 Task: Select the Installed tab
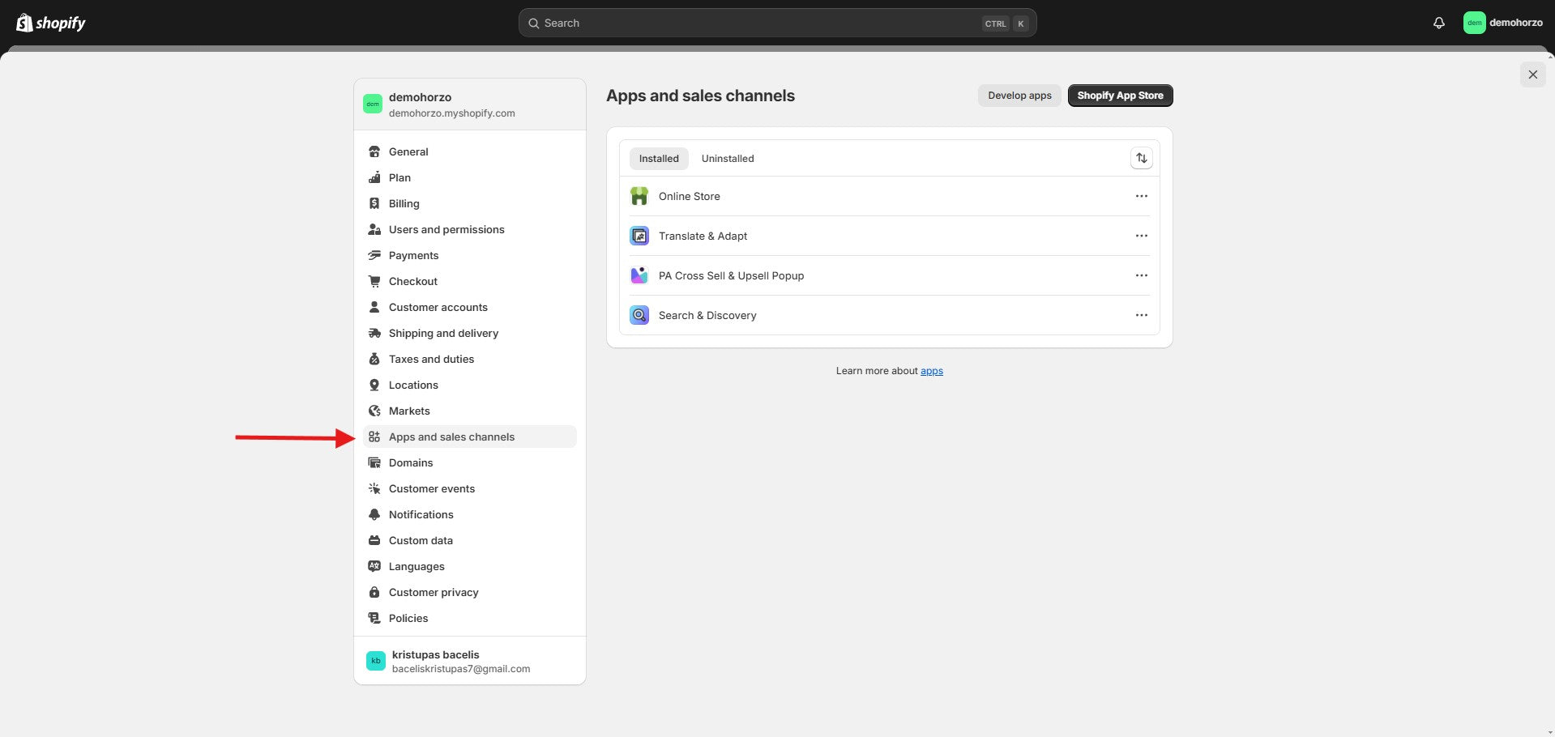point(658,159)
